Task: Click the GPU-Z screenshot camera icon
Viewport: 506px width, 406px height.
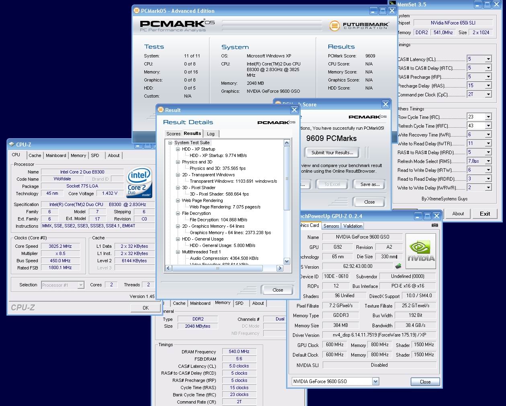Action: (435, 225)
